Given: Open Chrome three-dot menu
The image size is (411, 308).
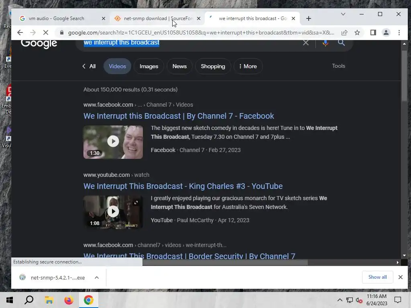Looking at the screenshot, I should point(399,32).
